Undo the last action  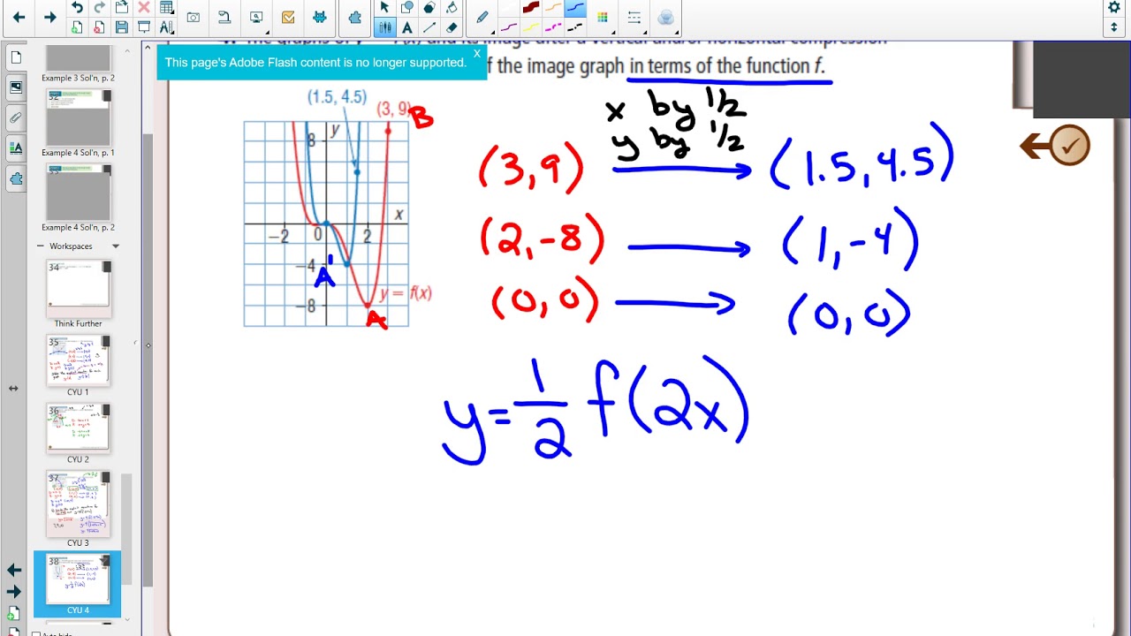pyautogui.click(x=77, y=8)
